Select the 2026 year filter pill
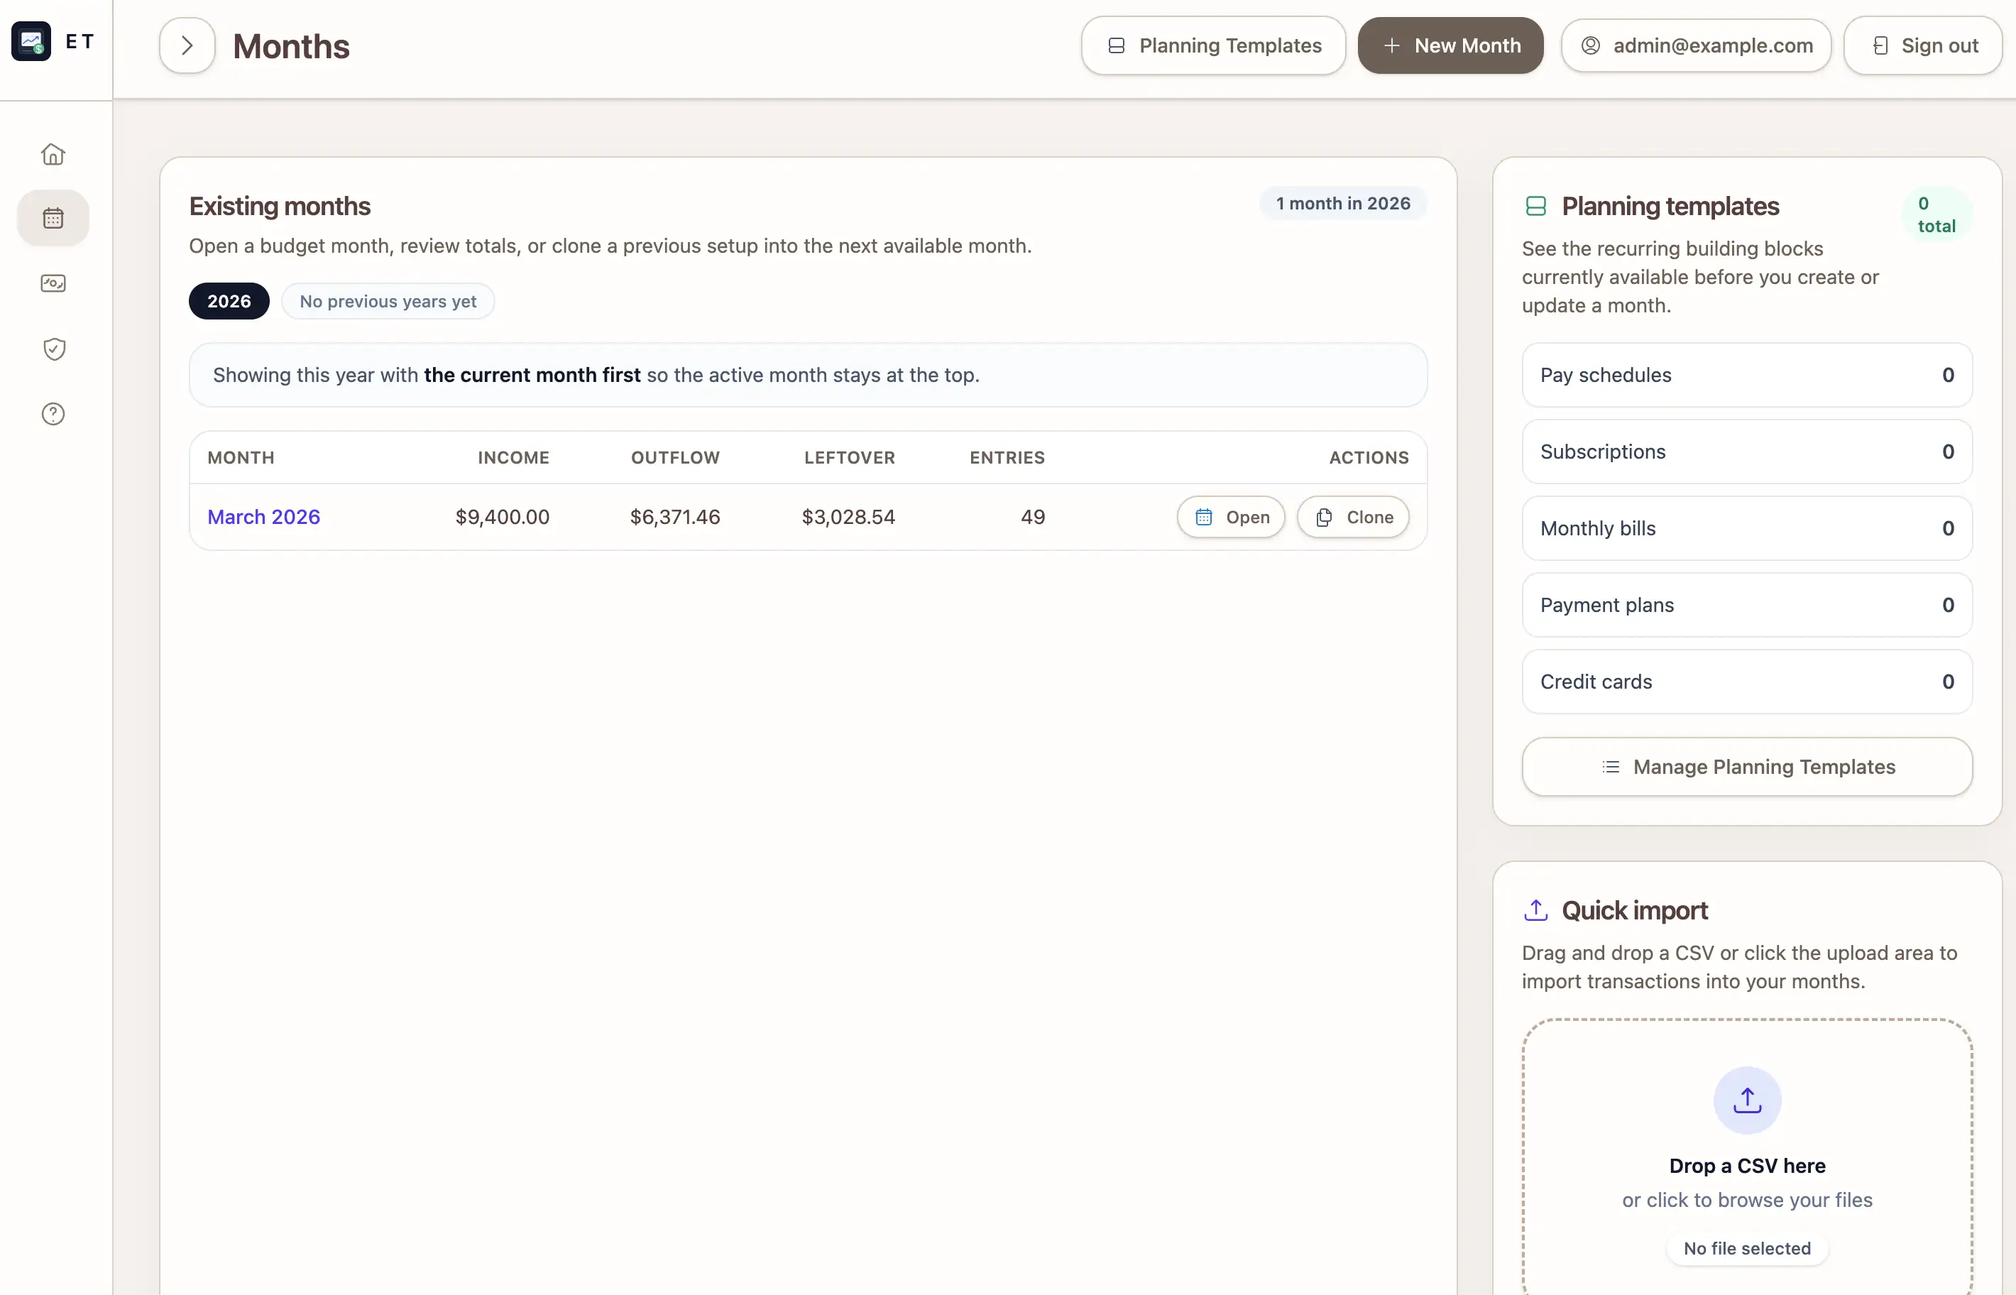Image resolution: width=2016 pixels, height=1295 pixels. pos(229,301)
